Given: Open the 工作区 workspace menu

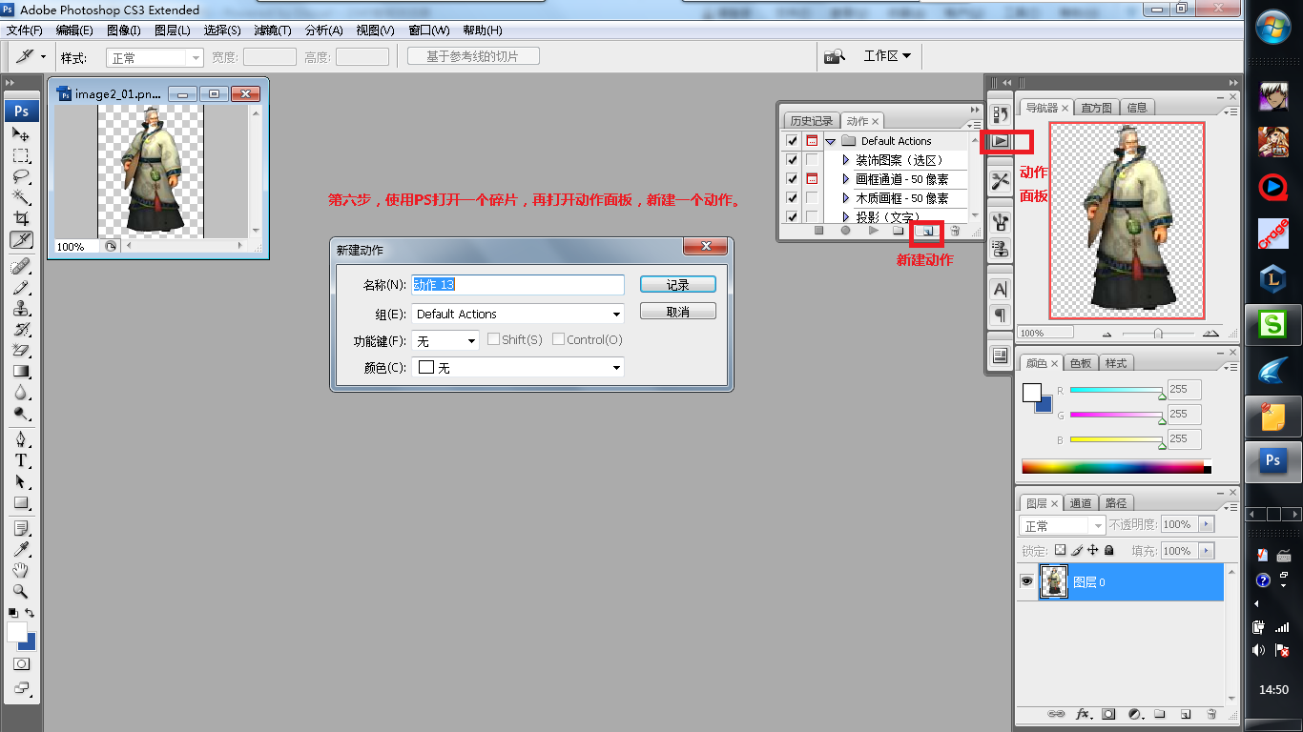Looking at the screenshot, I should click(x=887, y=56).
